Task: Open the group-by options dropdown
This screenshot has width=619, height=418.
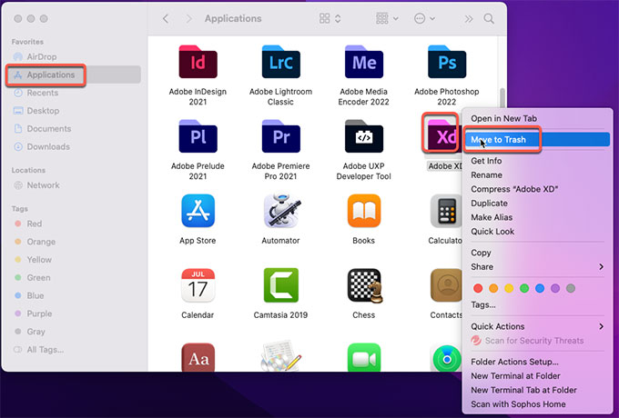Action: pos(387,18)
